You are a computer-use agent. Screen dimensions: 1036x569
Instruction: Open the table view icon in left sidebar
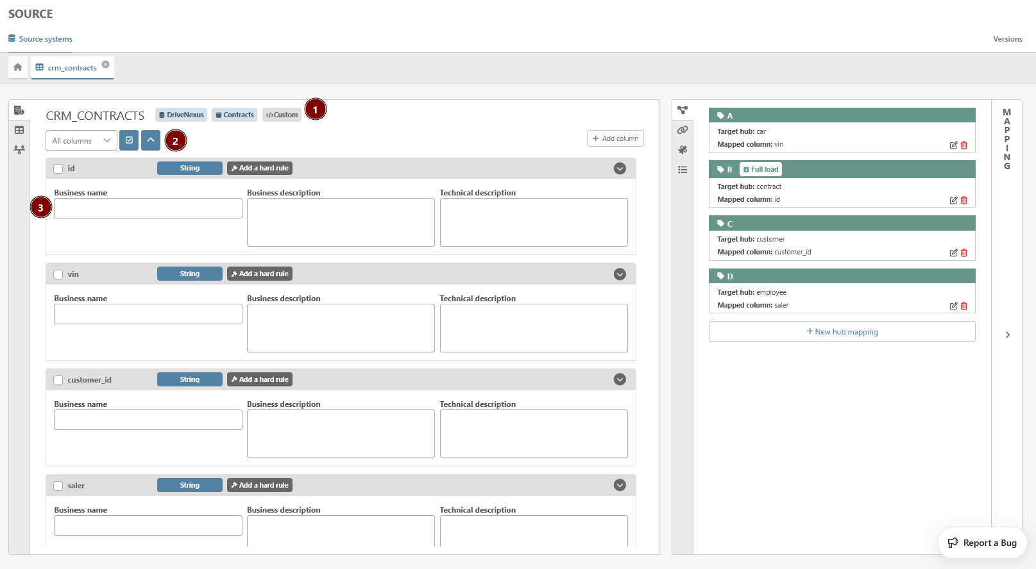19,130
